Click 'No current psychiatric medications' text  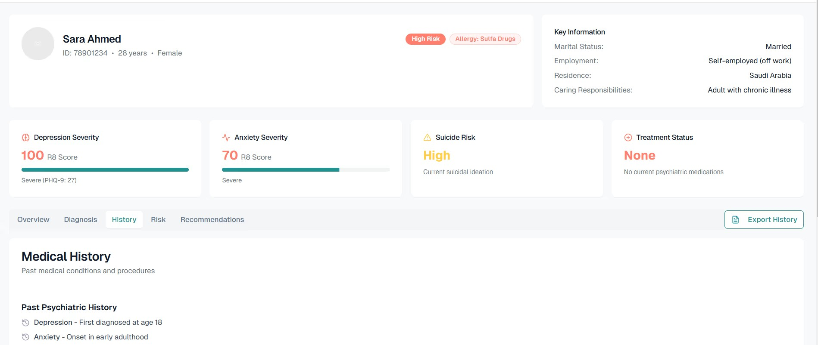coord(674,172)
